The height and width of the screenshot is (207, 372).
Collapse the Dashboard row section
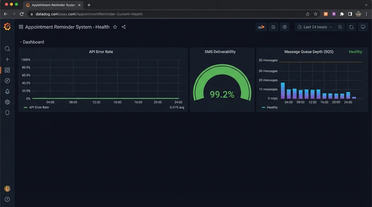32,42
